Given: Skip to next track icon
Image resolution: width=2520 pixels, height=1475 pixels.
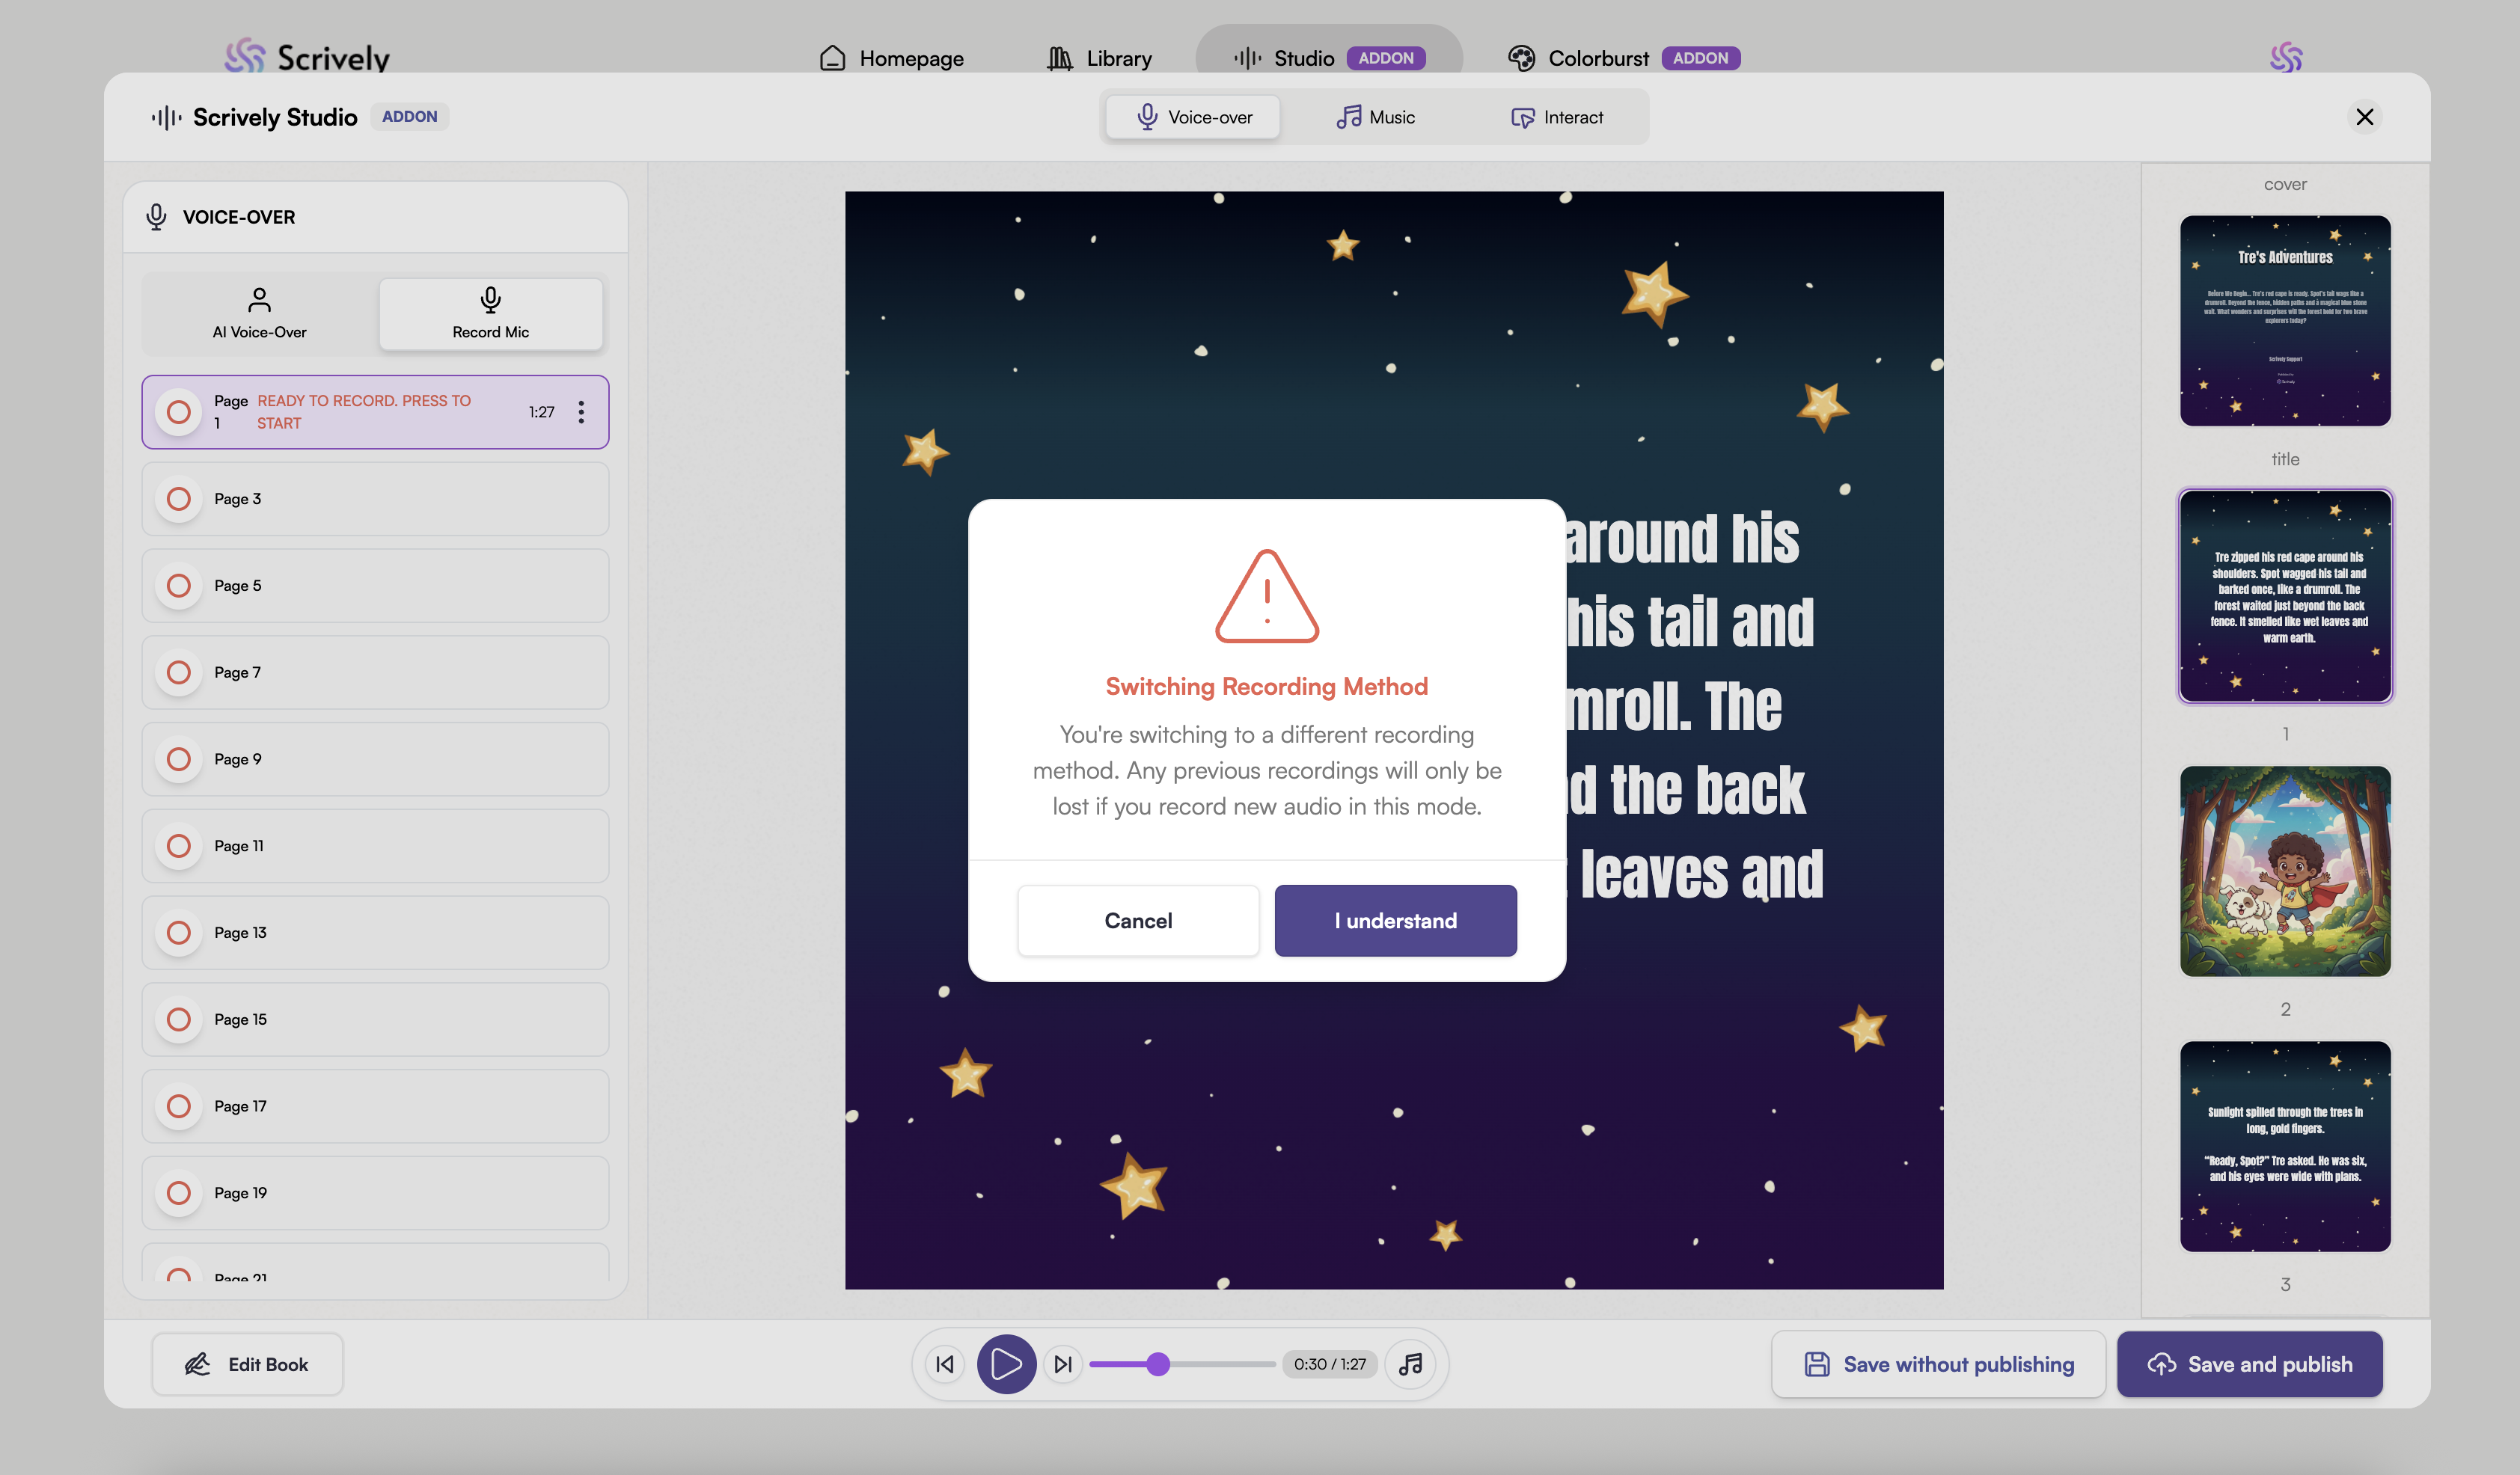Looking at the screenshot, I should [1063, 1364].
